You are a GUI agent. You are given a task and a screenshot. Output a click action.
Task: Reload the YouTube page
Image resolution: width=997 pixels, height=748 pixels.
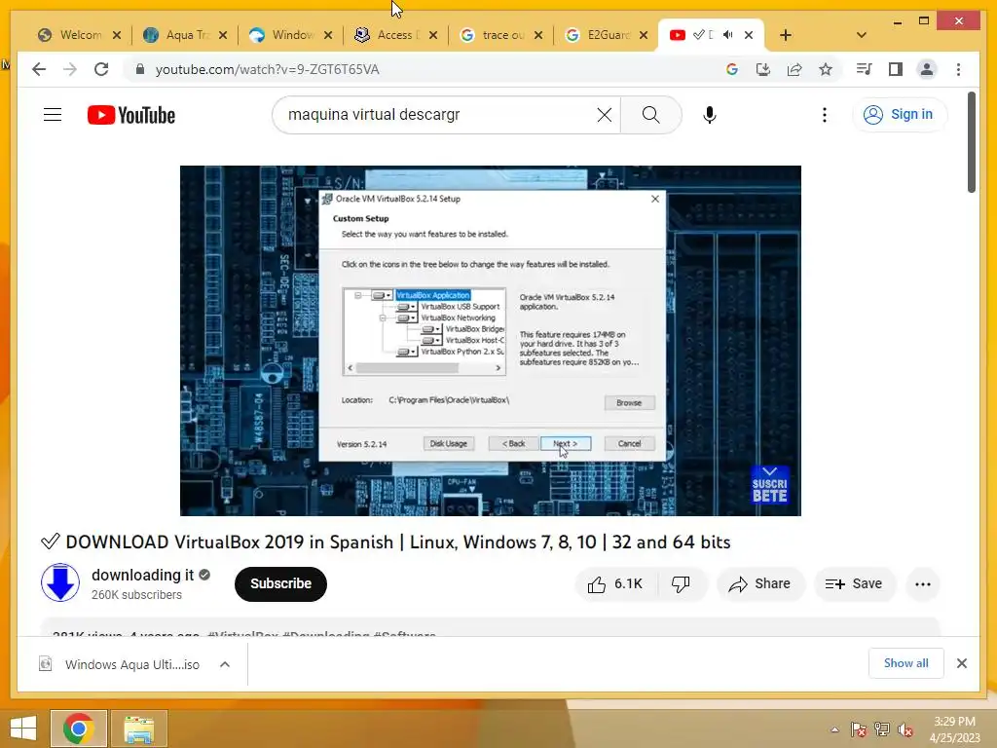pyautogui.click(x=101, y=69)
